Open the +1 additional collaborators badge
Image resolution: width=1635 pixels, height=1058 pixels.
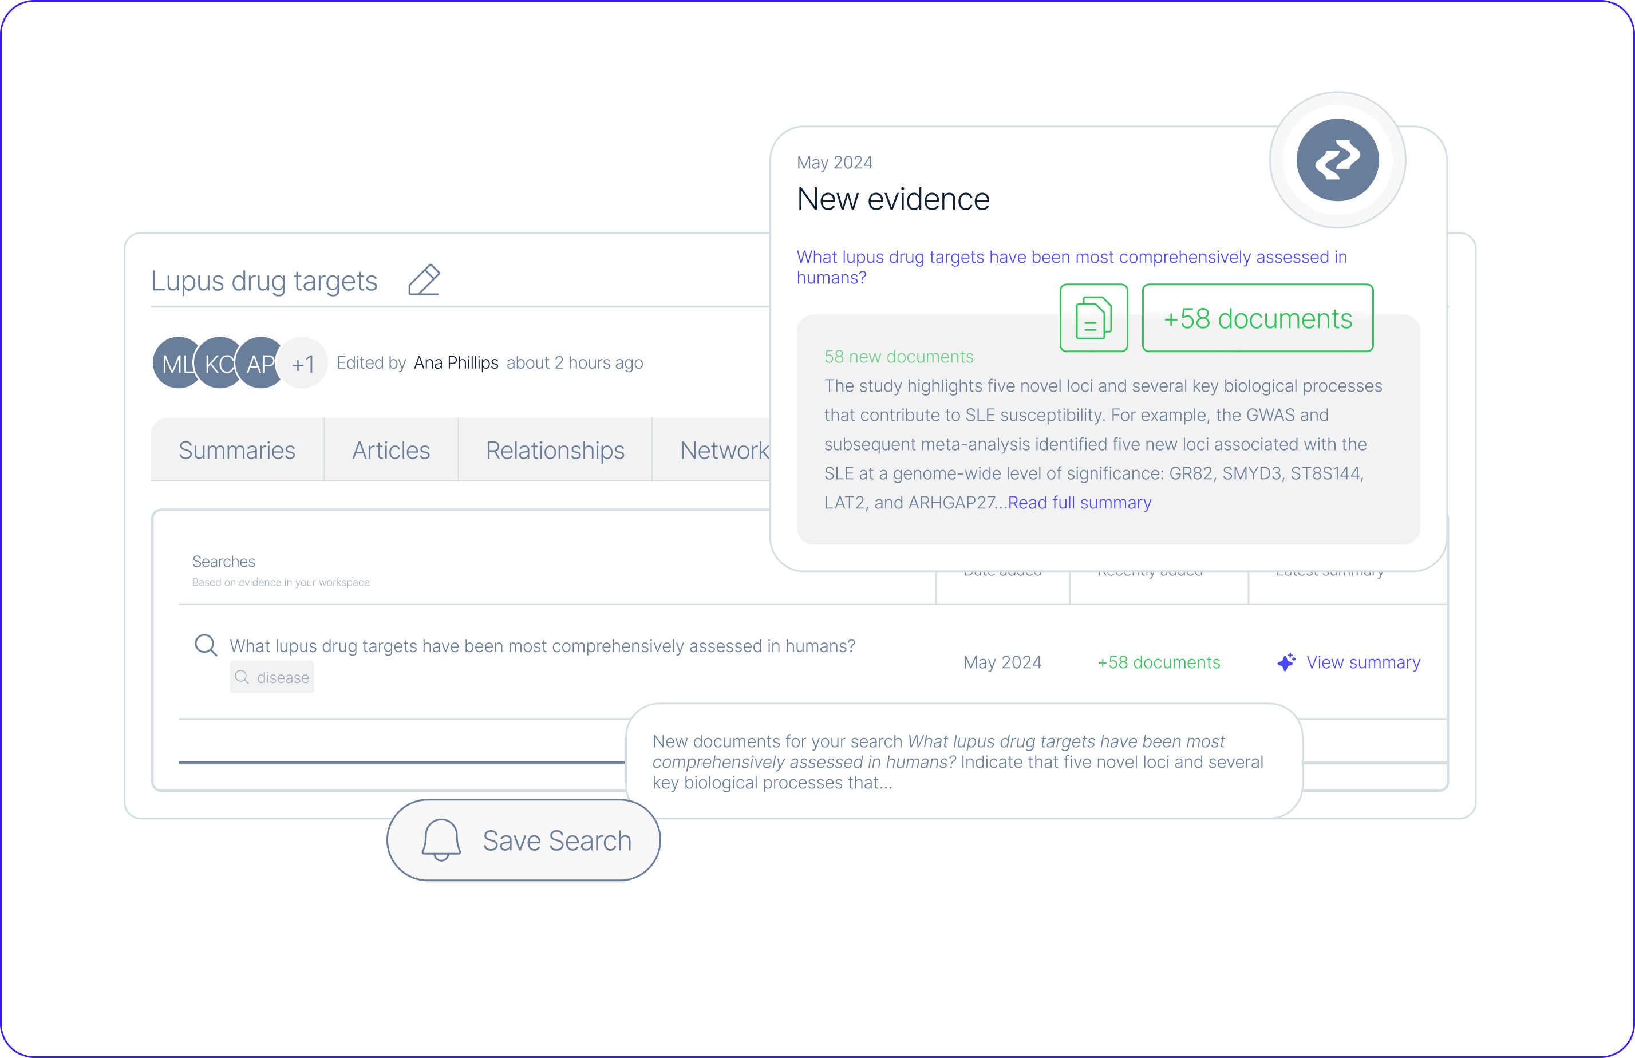pos(303,363)
